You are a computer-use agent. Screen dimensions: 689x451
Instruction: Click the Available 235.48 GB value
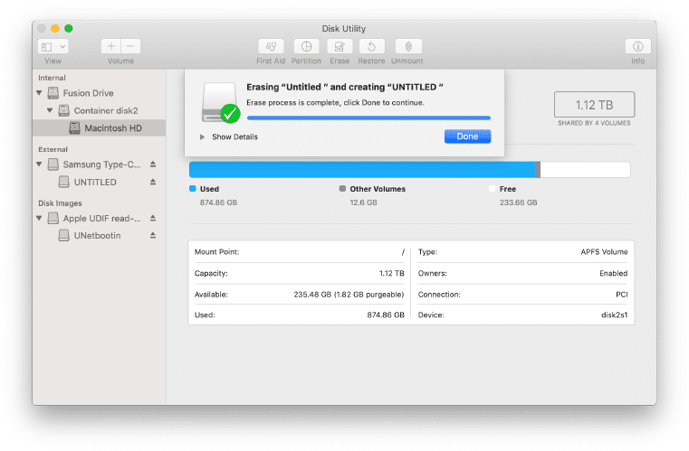[349, 295]
